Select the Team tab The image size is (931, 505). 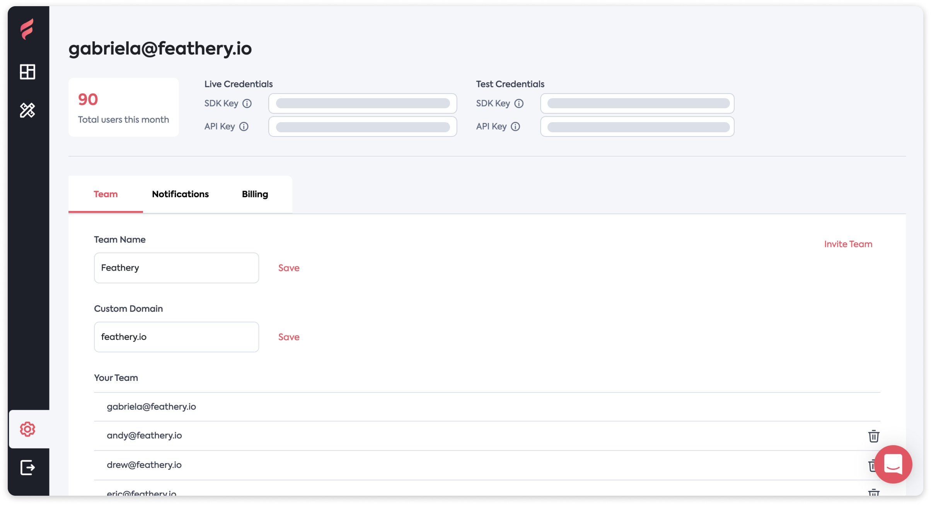[106, 194]
